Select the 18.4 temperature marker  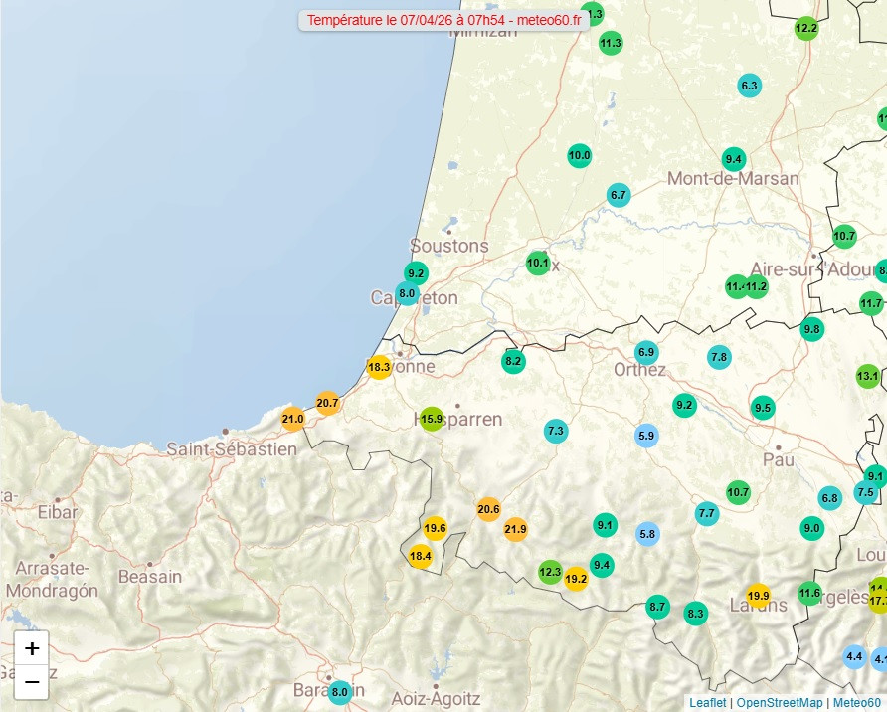tap(421, 556)
